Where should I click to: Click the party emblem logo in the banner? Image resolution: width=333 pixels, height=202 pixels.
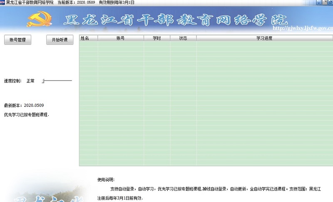coord(40,19)
